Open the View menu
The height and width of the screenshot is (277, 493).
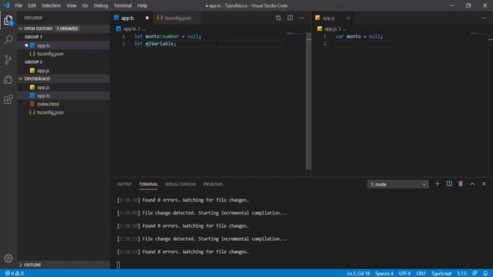(72, 5)
